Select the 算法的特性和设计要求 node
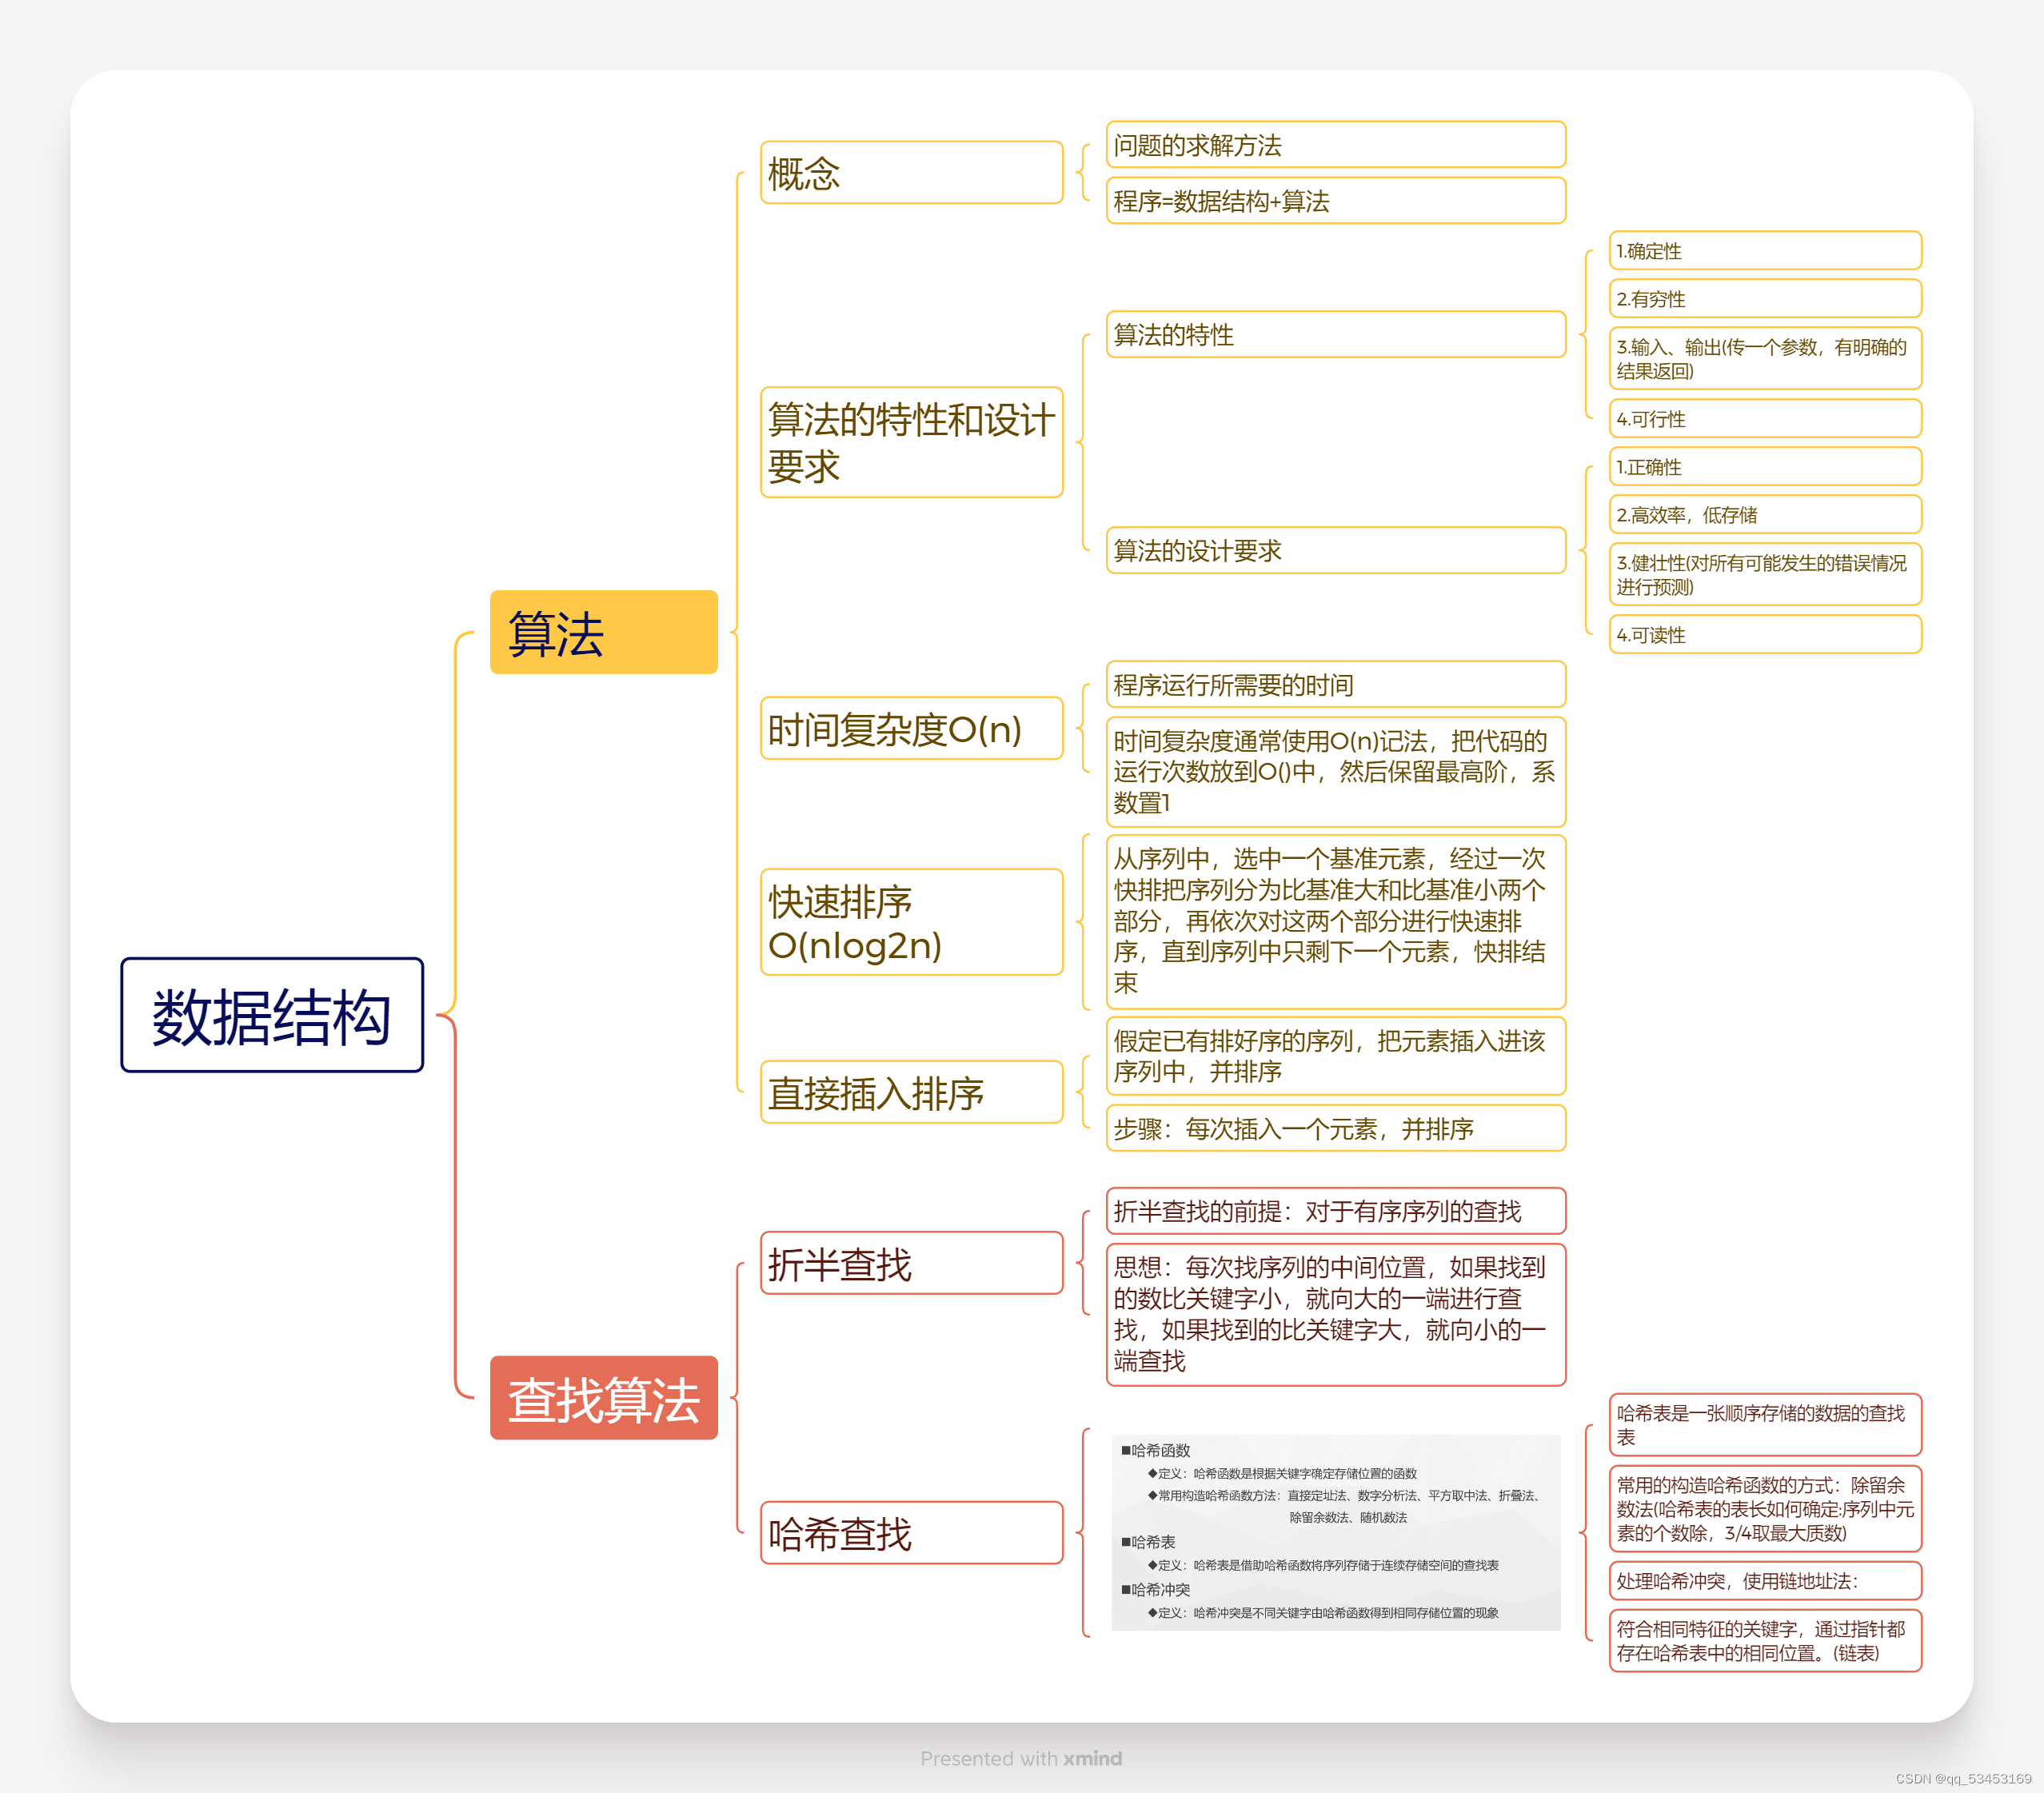This screenshot has height=1793, width=2044. pyautogui.click(x=910, y=442)
